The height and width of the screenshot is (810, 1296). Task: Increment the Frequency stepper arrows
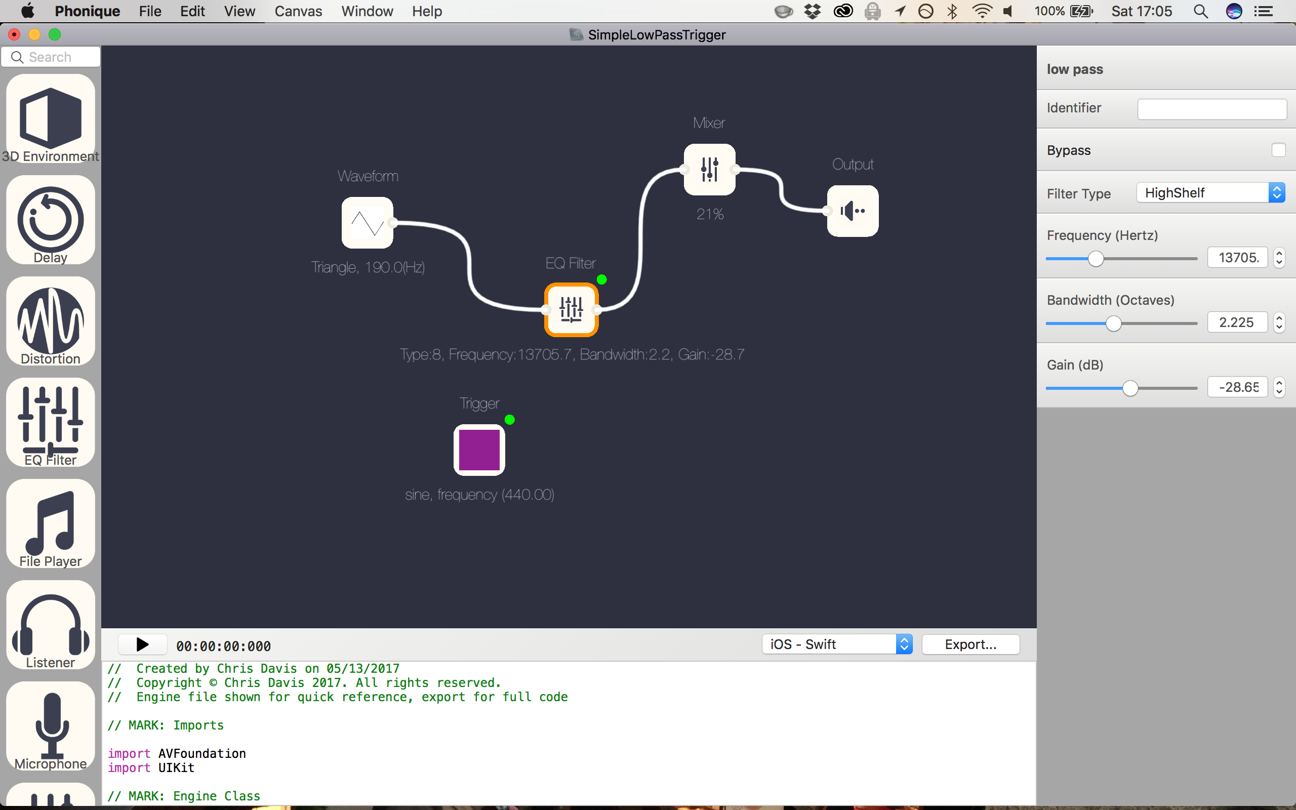pyautogui.click(x=1279, y=253)
